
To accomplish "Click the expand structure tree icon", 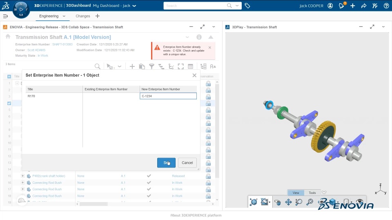I will click(x=161, y=66).
